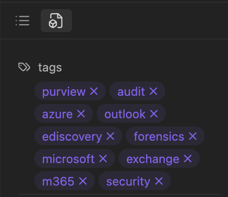Select the exchange tag text
The image size is (228, 197).
[x=153, y=159]
